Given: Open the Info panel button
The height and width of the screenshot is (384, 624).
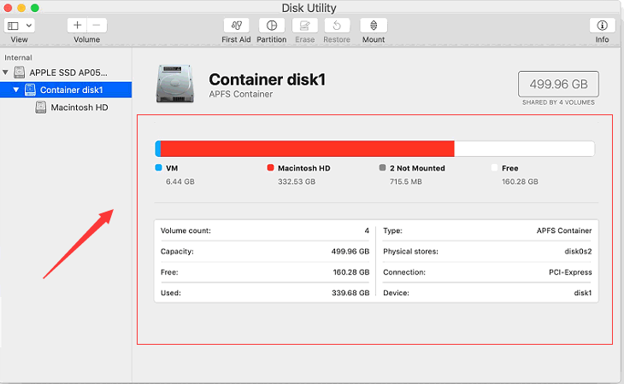Looking at the screenshot, I should 602,26.
